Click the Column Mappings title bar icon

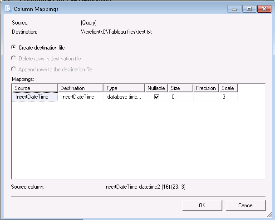pyautogui.click(x=8, y=8)
